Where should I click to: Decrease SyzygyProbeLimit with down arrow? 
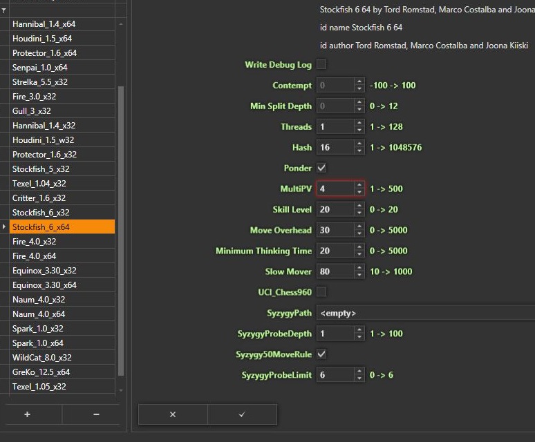point(359,378)
